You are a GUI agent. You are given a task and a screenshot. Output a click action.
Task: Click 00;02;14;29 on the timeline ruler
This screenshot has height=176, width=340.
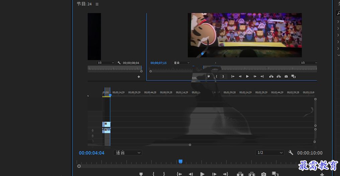coord(245,92)
